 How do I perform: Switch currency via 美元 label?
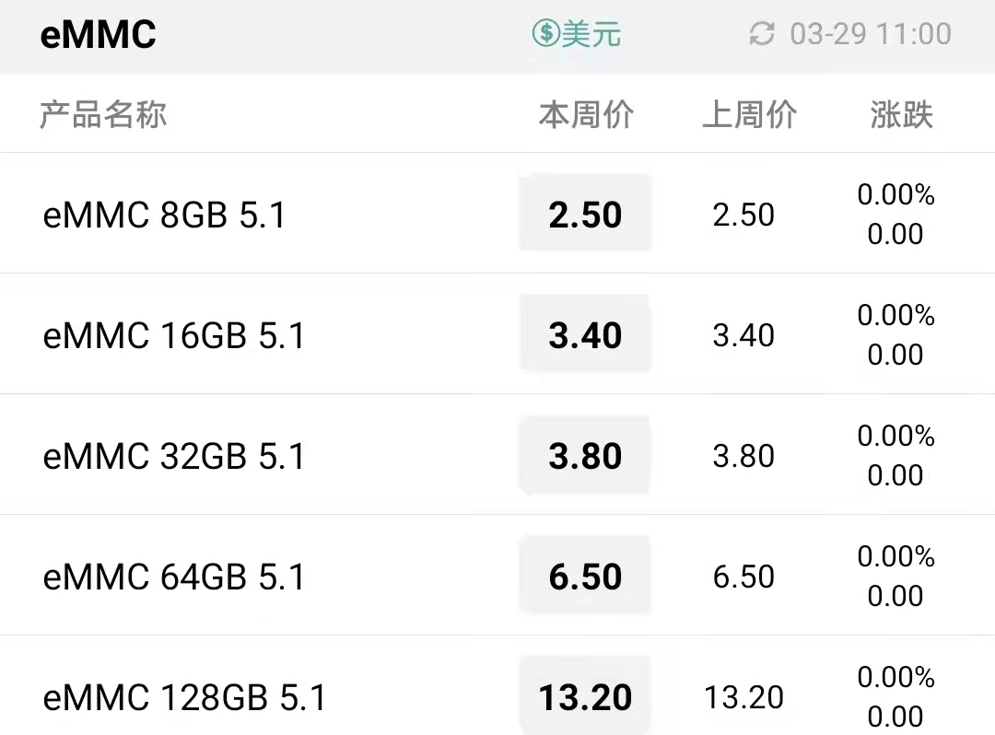tap(591, 33)
